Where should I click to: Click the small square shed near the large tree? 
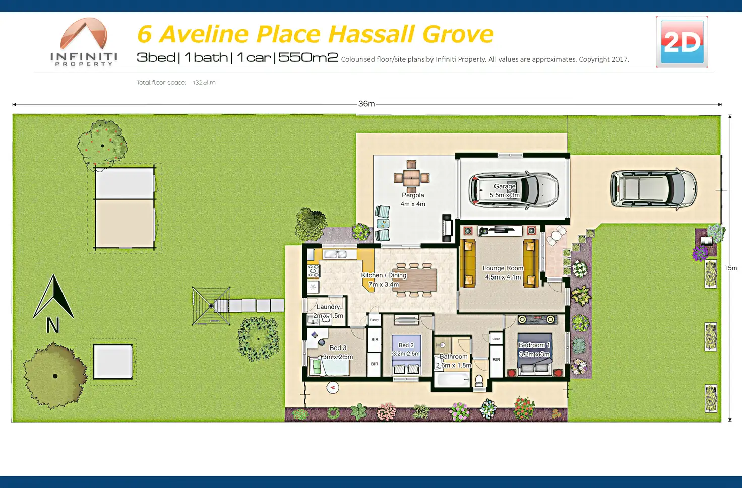113,362
